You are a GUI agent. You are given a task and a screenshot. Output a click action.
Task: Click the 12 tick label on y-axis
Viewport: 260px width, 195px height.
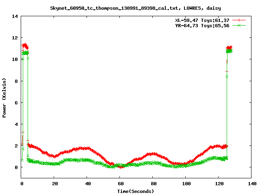point(14,38)
